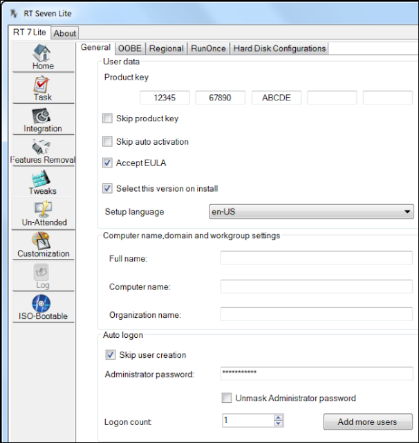The image size is (419, 443).
Task: Click the Organization name field
Action: coord(317,314)
